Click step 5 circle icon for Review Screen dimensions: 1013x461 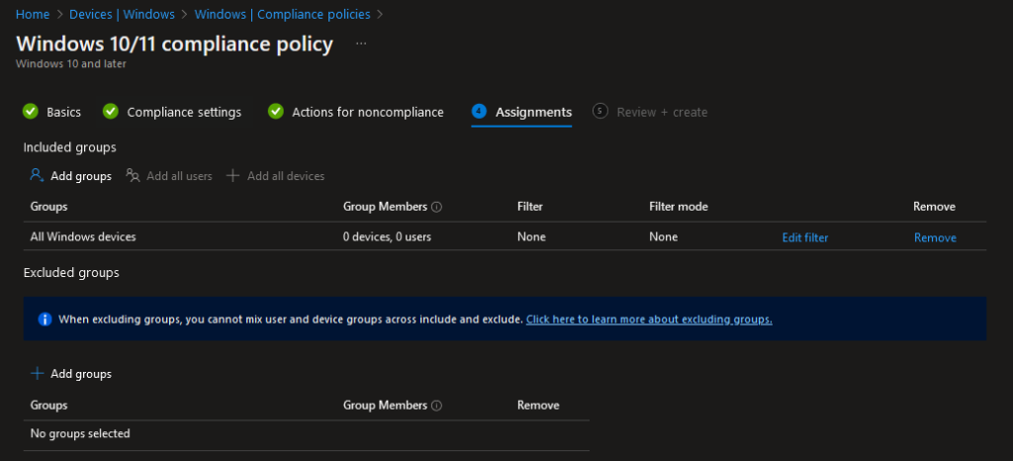(x=600, y=111)
